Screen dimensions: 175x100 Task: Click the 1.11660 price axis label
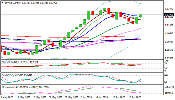coord(167,25)
